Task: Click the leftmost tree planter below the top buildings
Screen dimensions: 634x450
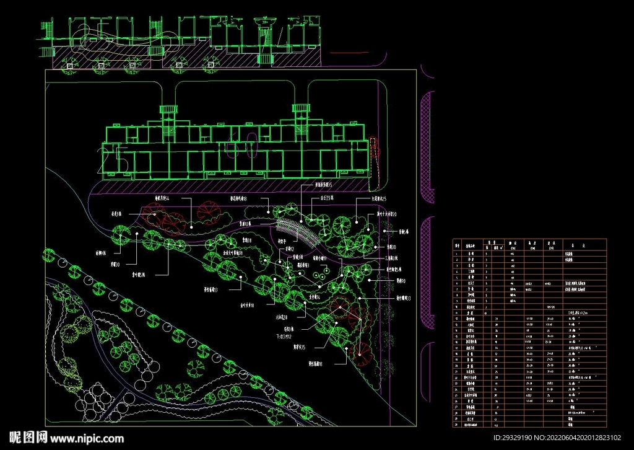Action: [69, 64]
